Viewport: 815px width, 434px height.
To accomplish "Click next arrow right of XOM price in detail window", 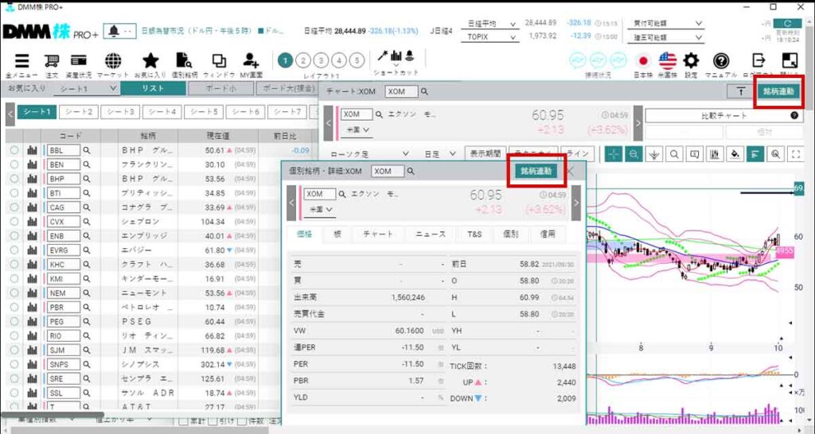I will pos(575,203).
